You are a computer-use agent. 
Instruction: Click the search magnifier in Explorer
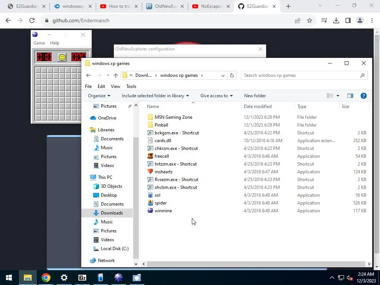point(362,75)
